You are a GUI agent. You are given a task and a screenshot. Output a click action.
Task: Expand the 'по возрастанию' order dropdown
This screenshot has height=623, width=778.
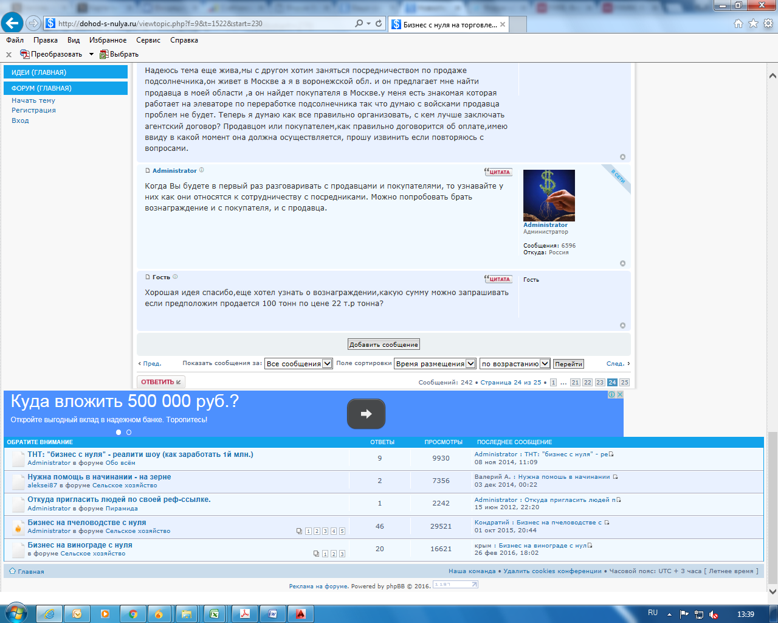point(545,364)
